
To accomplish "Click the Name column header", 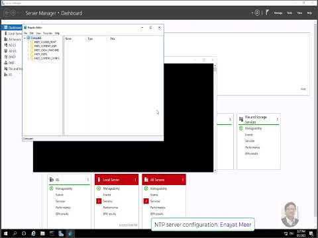I will 68,38.
